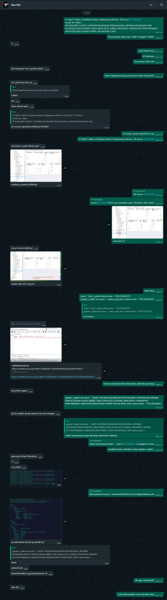This screenshot has width=167, height=600.
Task: Open the 172.20.8.39 link in 'psql -h' command message
Action: coord(130,444)
